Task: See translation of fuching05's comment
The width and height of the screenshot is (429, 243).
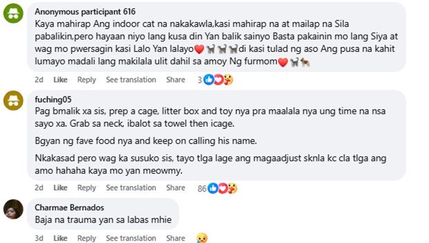Action: [131, 188]
